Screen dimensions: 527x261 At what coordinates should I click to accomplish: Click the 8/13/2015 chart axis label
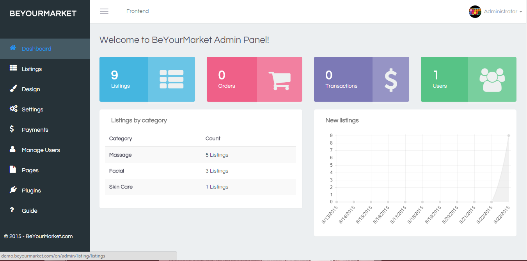[330, 215]
